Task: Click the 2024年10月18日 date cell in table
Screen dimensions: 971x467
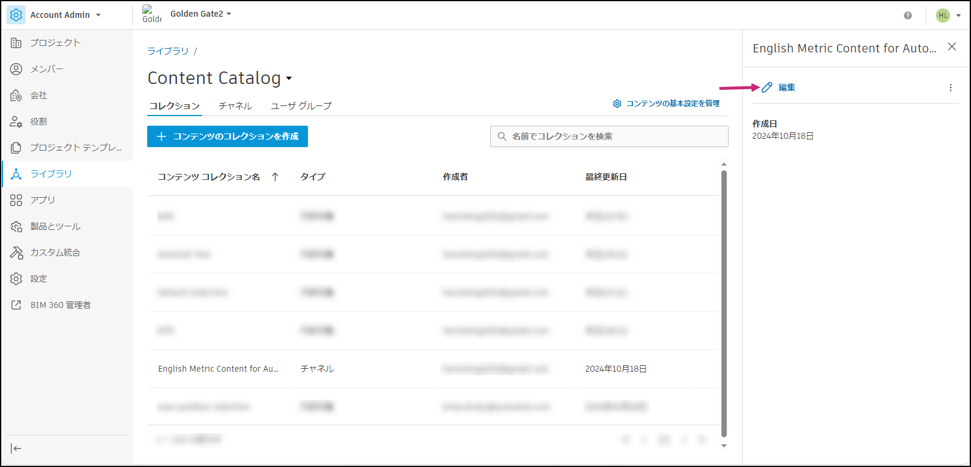Action: coord(616,369)
